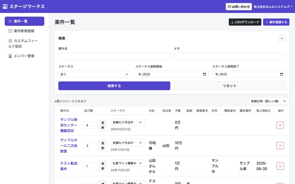Click the envelope icon in お問い合わせ
The height and width of the screenshot is (184, 295).
(229, 7)
